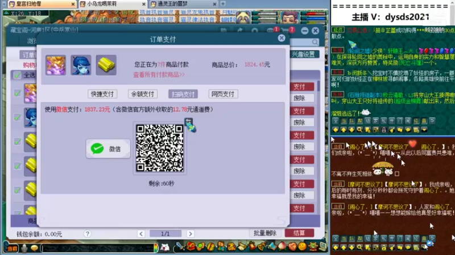Toggle the 私 private channel filter in upper chat
The height and width of the screenshot is (255, 455).
point(383,121)
